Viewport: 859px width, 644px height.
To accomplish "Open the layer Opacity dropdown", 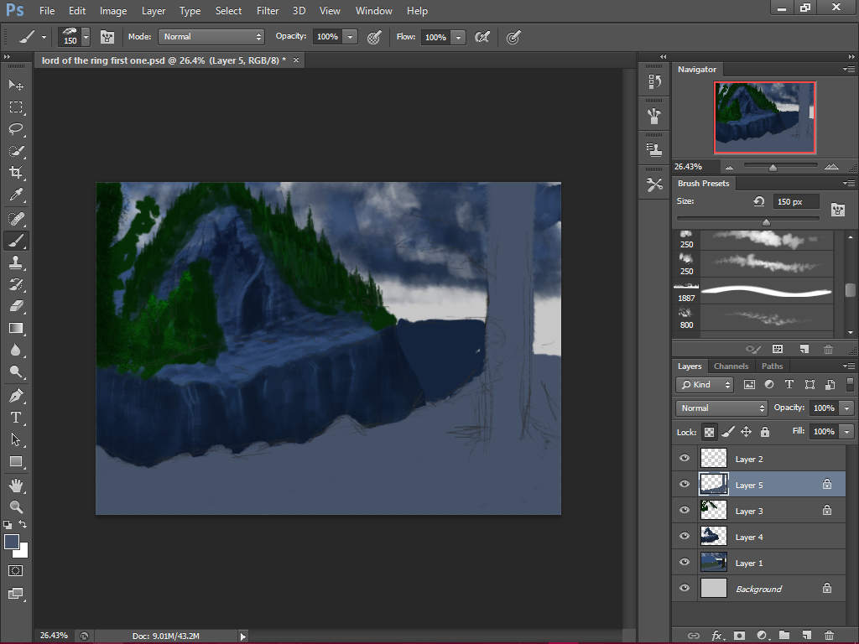I will [x=847, y=408].
